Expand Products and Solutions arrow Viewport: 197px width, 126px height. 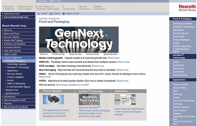tap(3, 44)
